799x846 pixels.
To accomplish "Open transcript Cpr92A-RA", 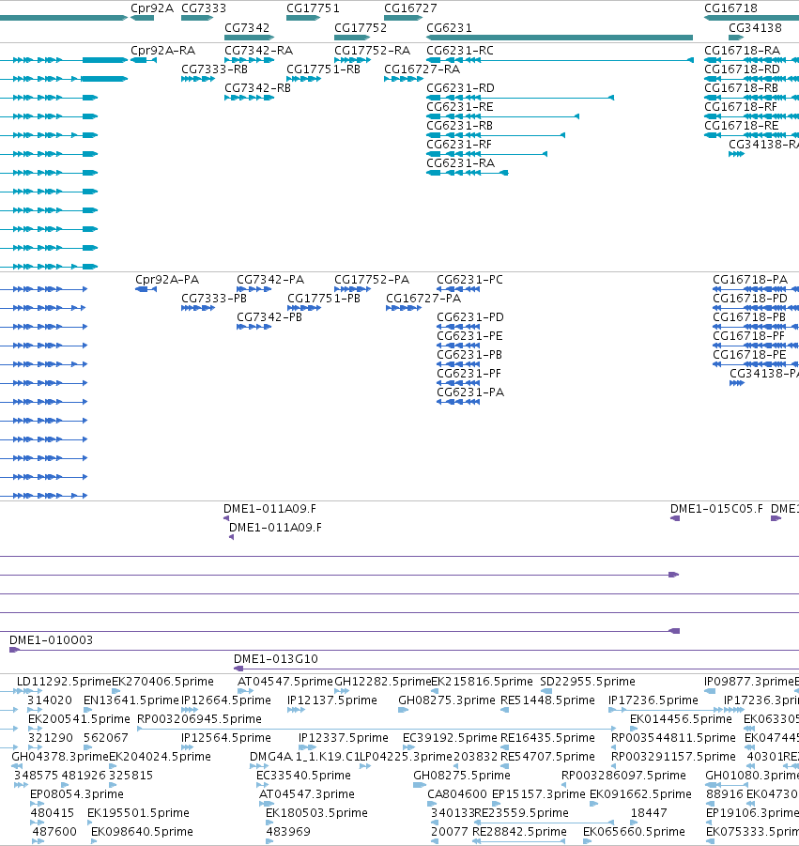I will (163, 50).
